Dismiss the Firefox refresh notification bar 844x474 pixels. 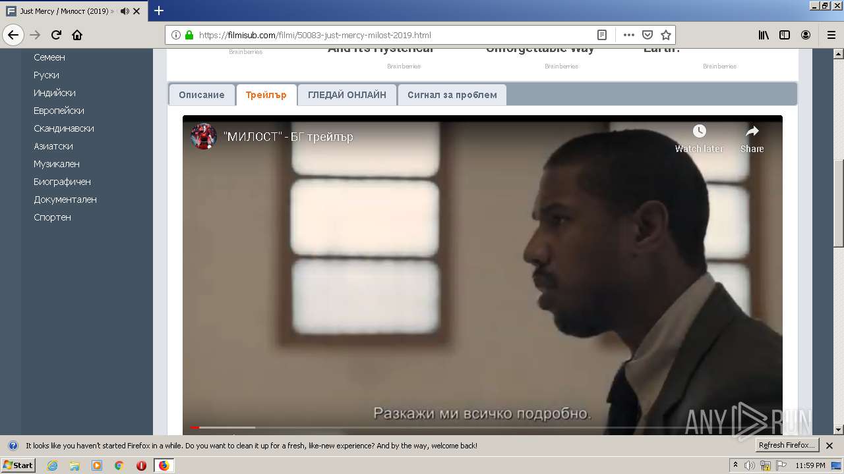(x=829, y=446)
